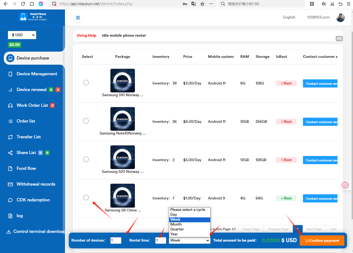
Task: Open Work Order List
Action: click(33, 105)
